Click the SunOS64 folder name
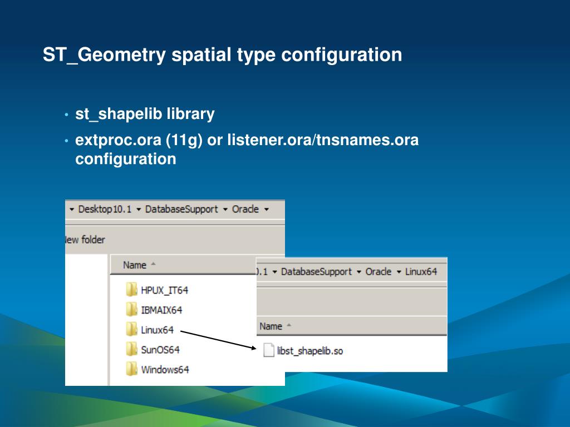Image resolution: width=570 pixels, height=427 pixels. click(x=160, y=350)
